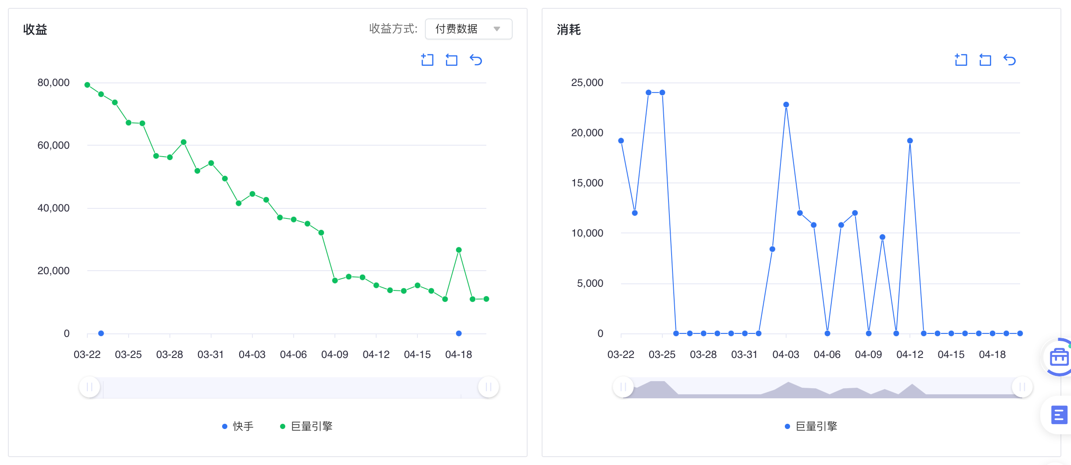Click 04-06 date label in 消耗 chart
This screenshot has height=465, width=1071.
point(827,354)
